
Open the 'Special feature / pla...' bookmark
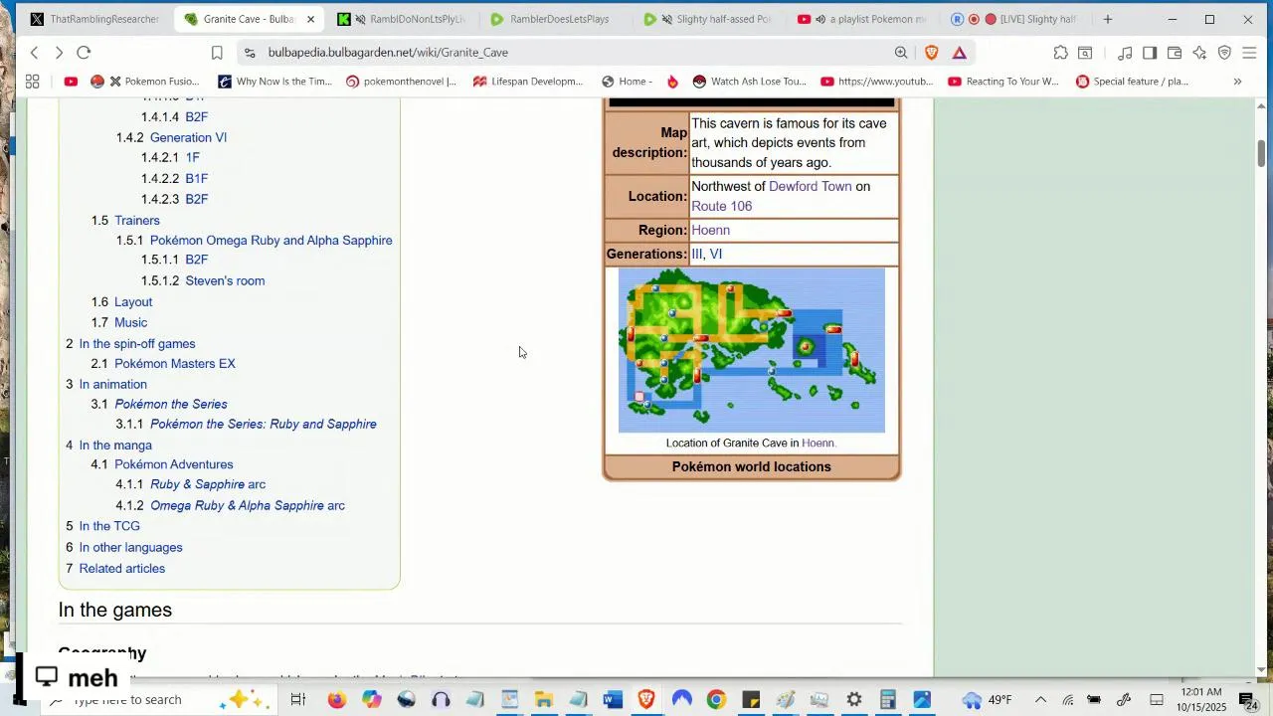(1132, 82)
